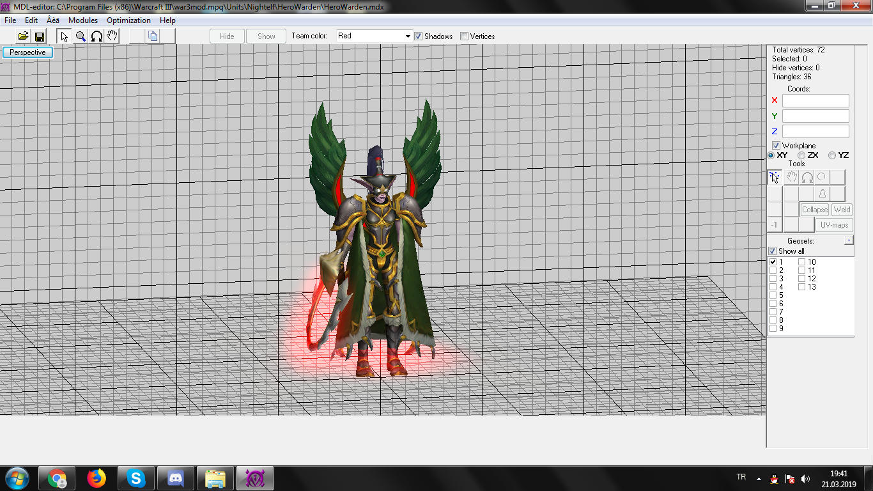Open UV-maps editor

[835, 225]
